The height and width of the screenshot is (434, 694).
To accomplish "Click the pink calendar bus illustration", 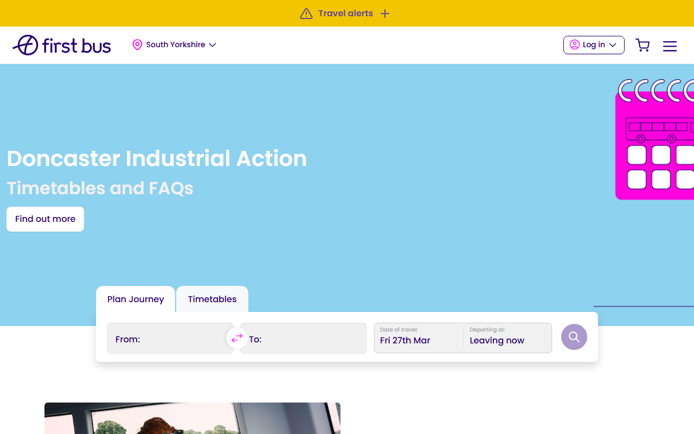I will point(654,139).
